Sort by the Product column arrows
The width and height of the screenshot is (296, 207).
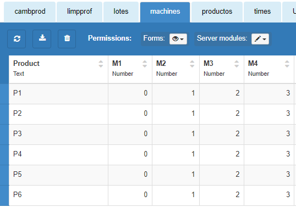coord(101,64)
